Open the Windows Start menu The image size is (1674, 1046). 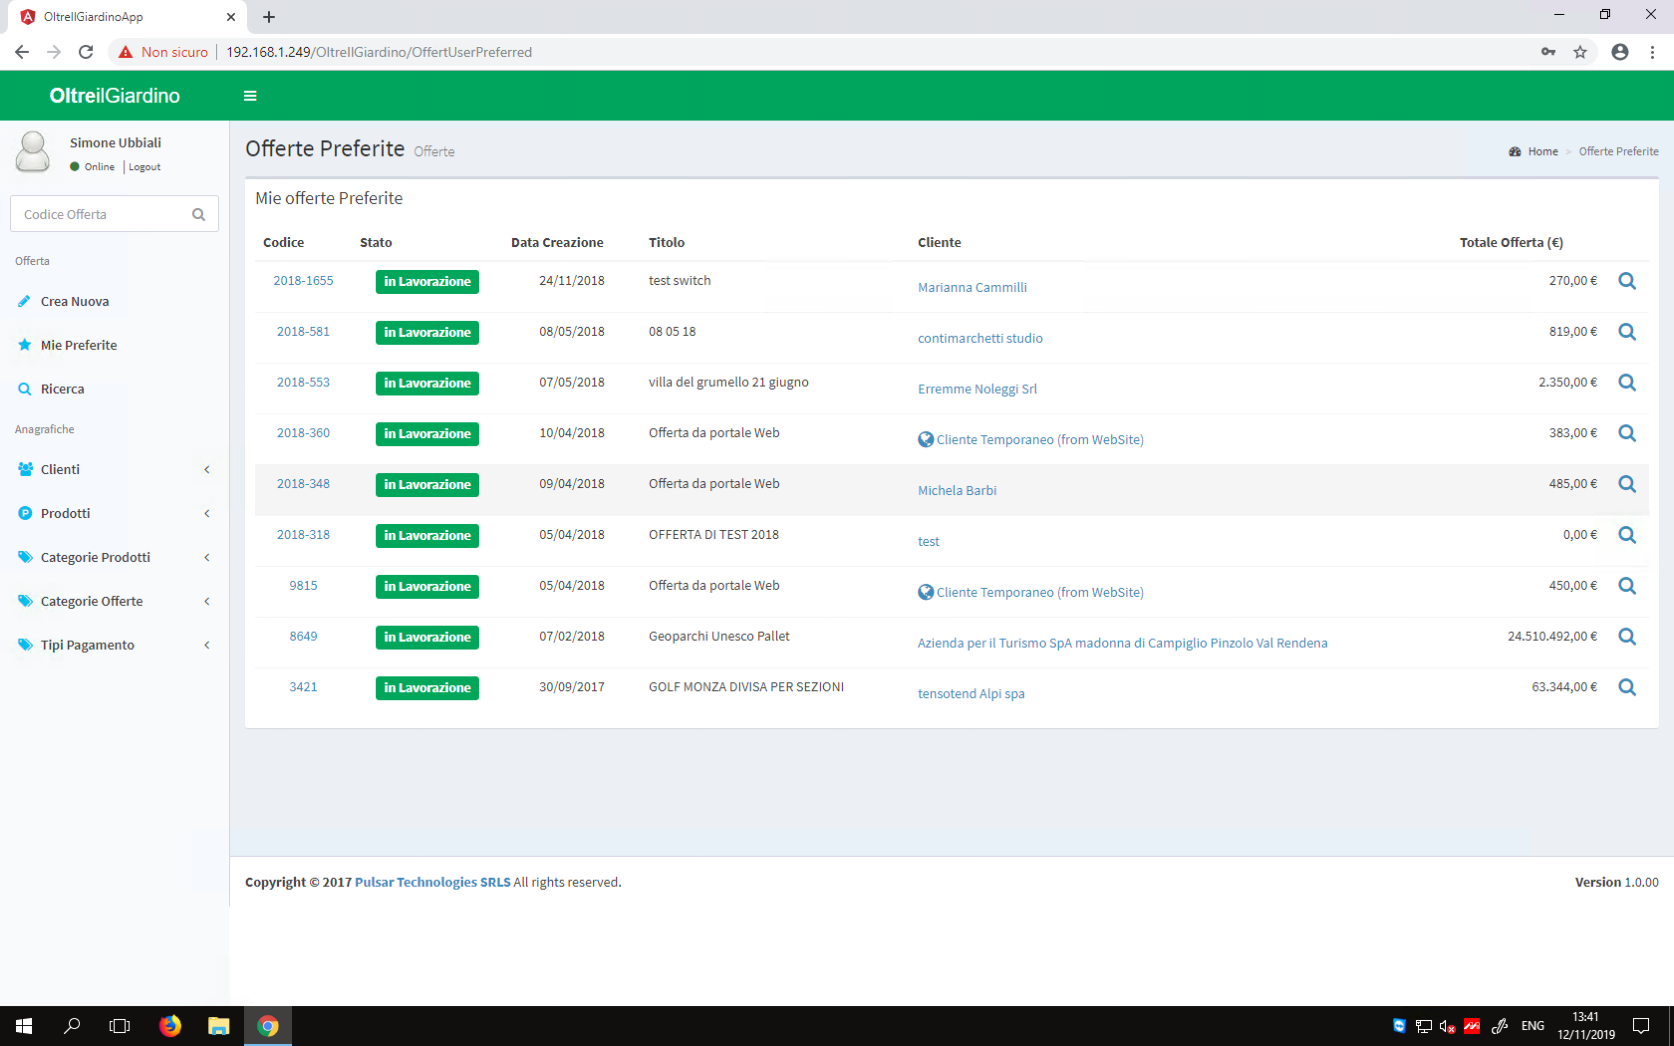click(23, 1025)
